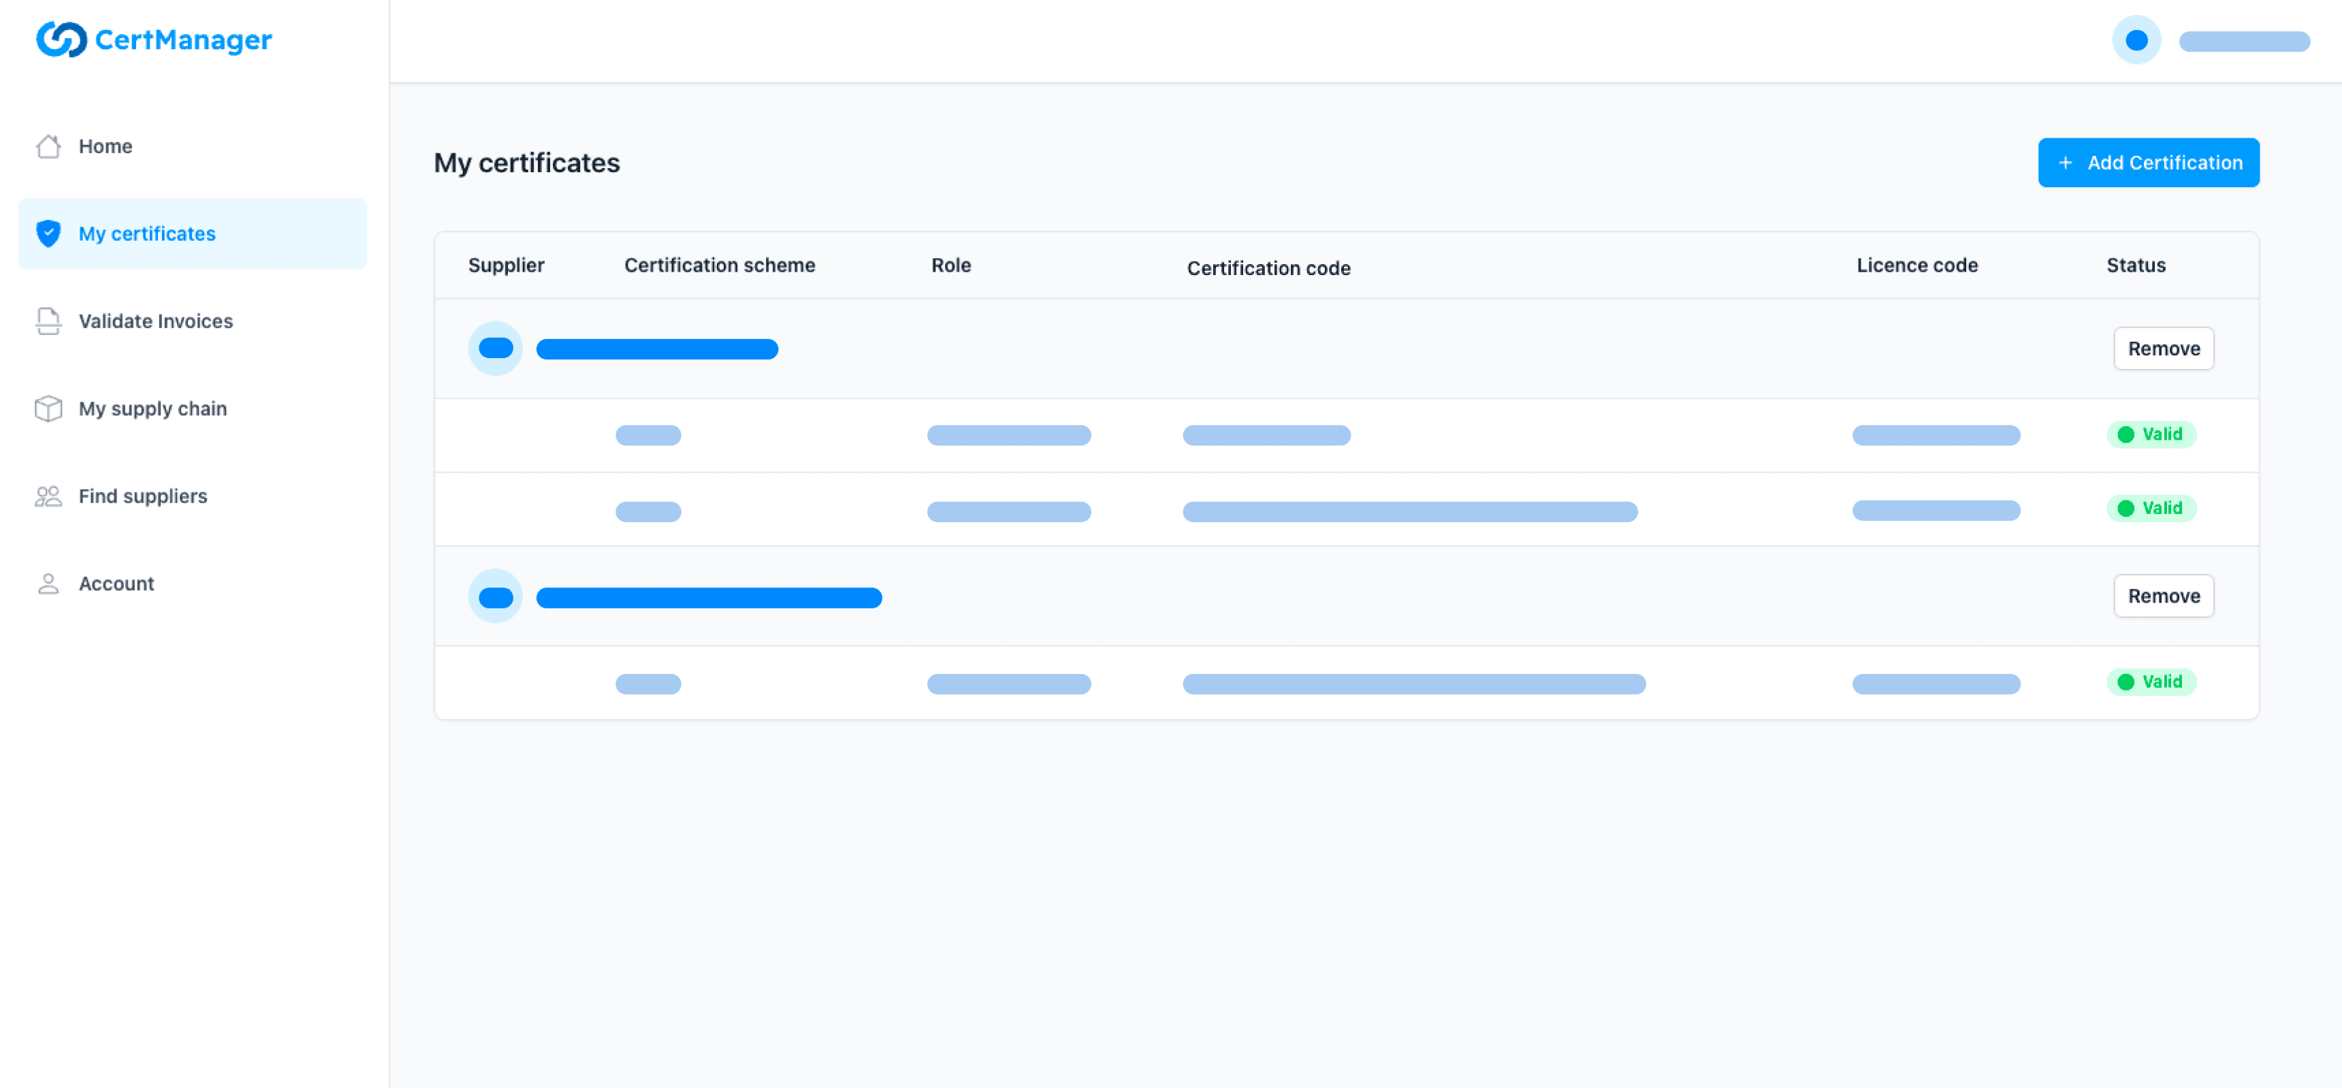Image resolution: width=2342 pixels, height=1088 pixels.
Task: Click the Account person icon
Action: click(48, 583)
